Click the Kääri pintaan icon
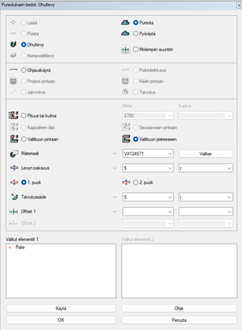The height and width of the screenshot is (330, 242). tap(125, 81)
